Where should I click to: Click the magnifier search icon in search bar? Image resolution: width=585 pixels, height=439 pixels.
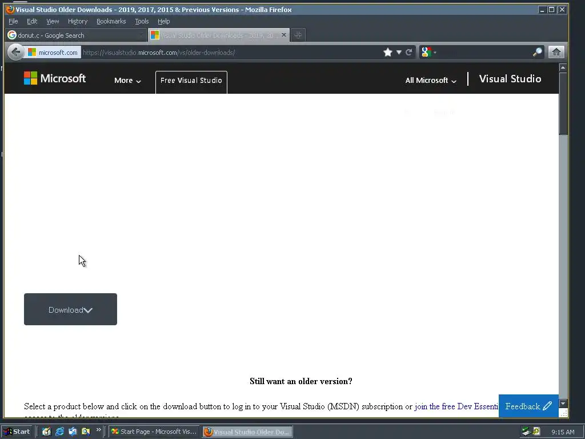pos(537,52)
